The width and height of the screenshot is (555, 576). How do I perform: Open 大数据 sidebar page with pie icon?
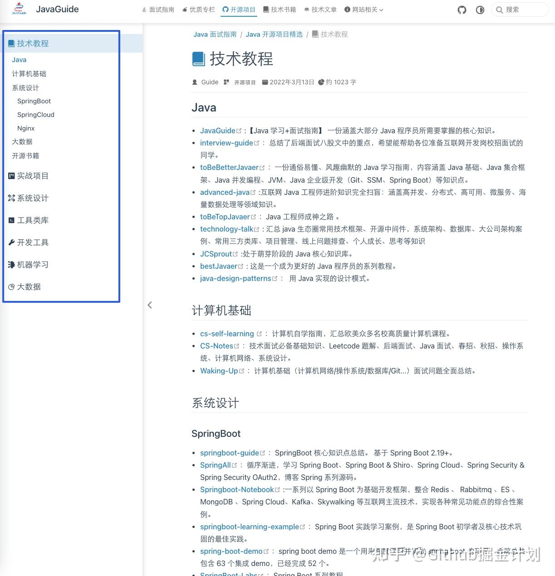(25, 287)
